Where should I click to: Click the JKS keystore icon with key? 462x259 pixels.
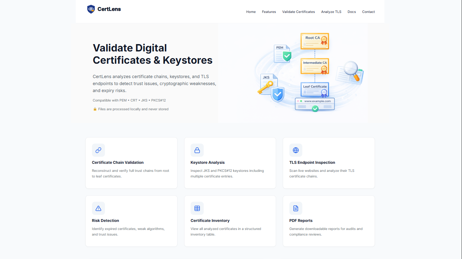tap(271, 87)
